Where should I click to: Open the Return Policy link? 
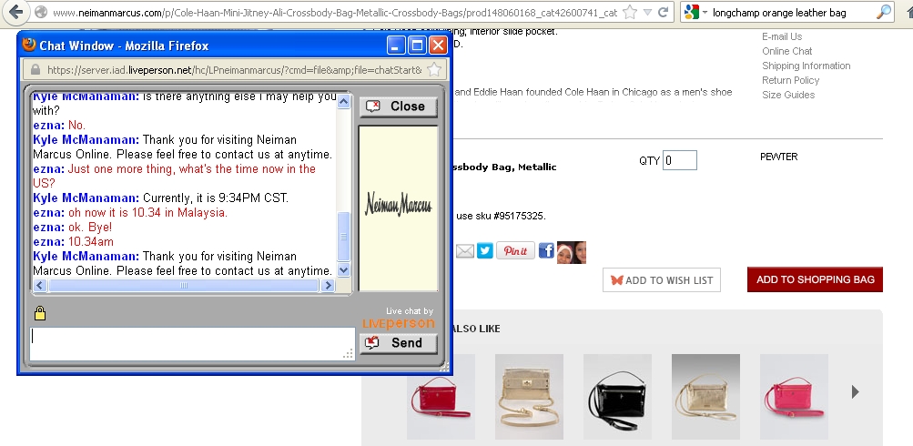point(791,80)
